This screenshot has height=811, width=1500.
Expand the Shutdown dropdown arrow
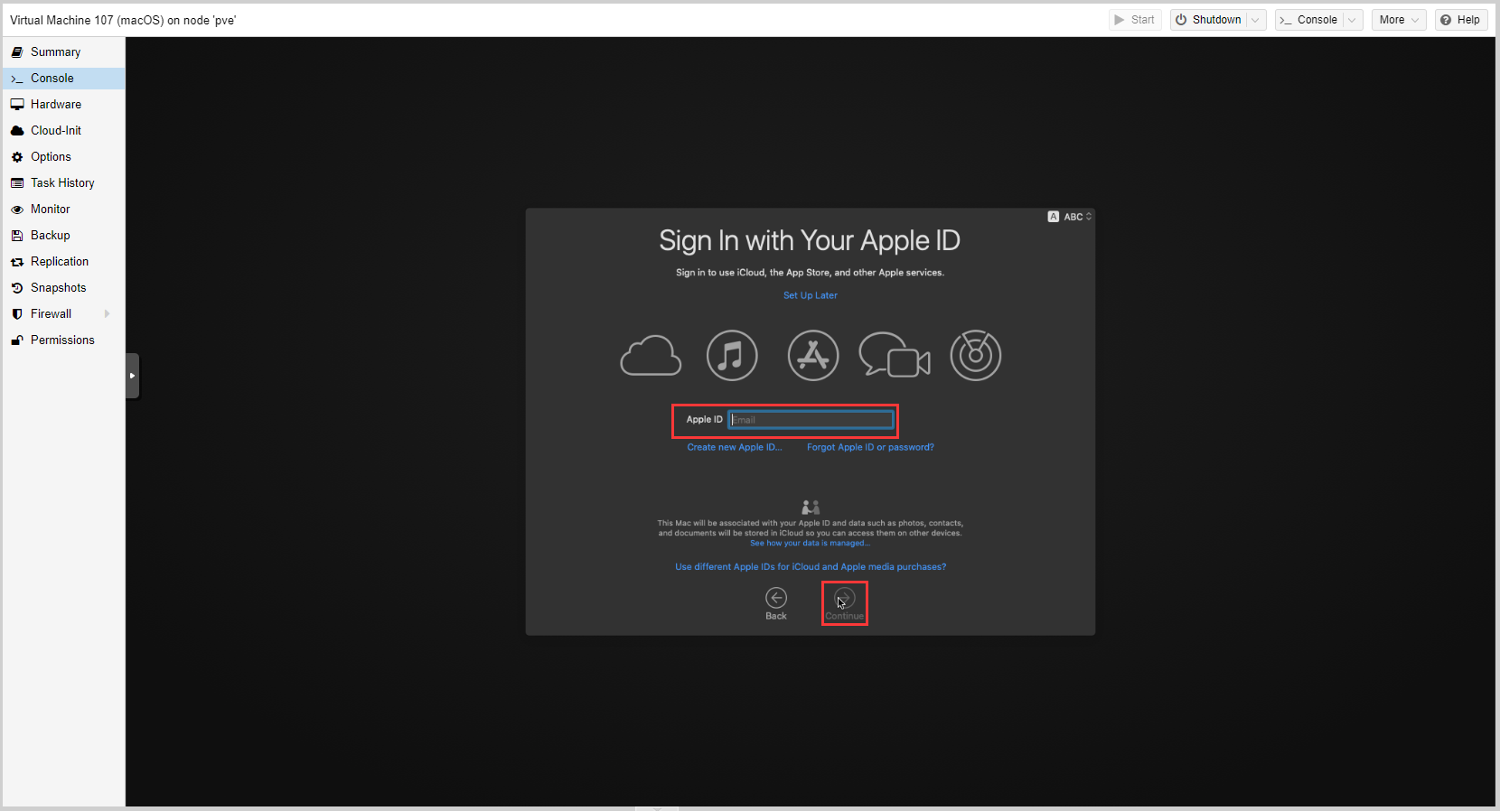(x=1256, y=20)
